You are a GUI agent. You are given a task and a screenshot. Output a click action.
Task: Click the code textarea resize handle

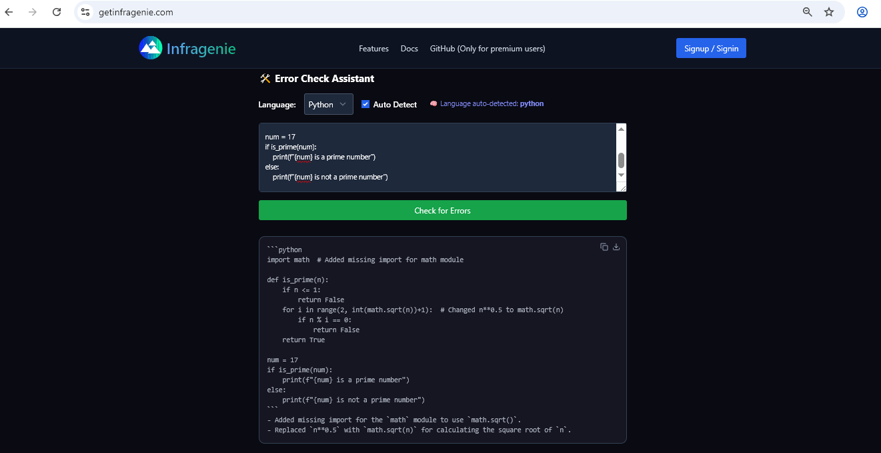click(622, 187)
